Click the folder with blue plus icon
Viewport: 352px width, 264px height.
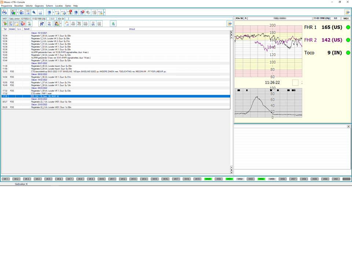coord(64,12)
